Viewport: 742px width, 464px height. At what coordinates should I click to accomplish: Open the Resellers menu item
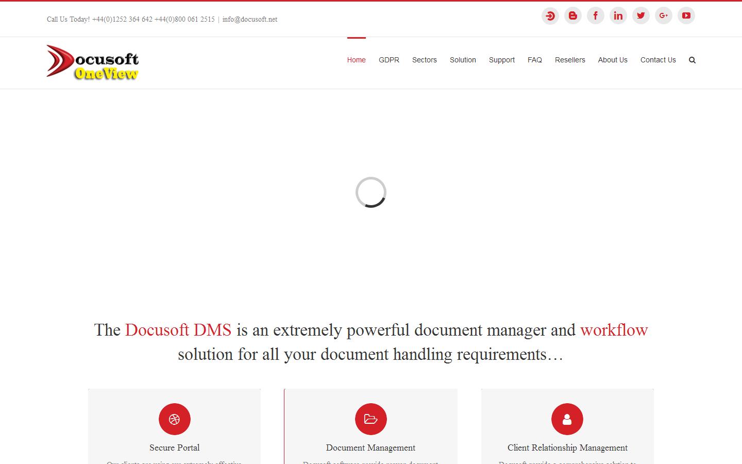coord(570,60)
